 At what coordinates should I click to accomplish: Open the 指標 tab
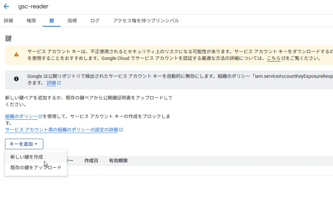coord(72,21)
